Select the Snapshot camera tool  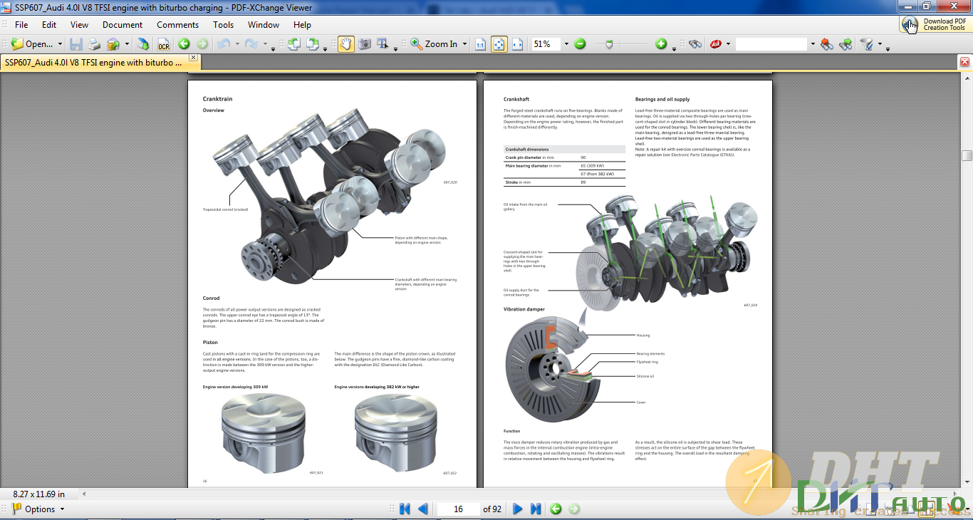[x=365, y=44]
